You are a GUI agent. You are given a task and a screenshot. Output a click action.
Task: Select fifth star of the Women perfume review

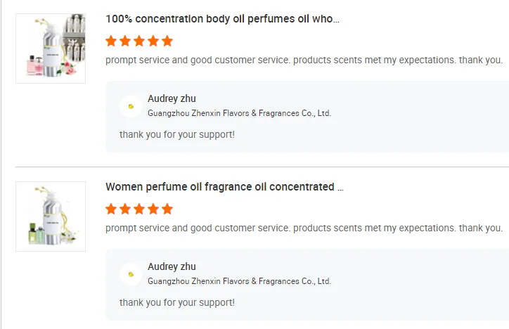(x=167, y=209)
